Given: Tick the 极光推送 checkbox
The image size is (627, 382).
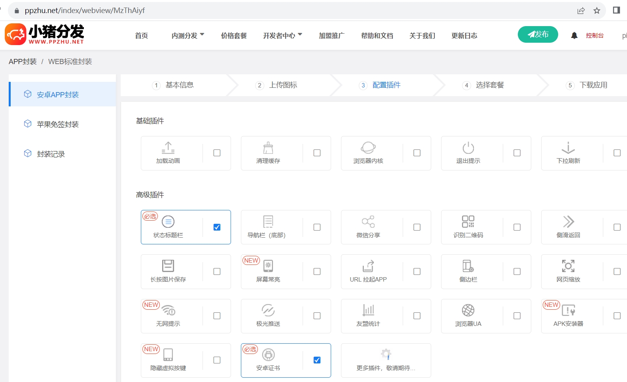Looking at the screenshot, I should pos(317,316).
